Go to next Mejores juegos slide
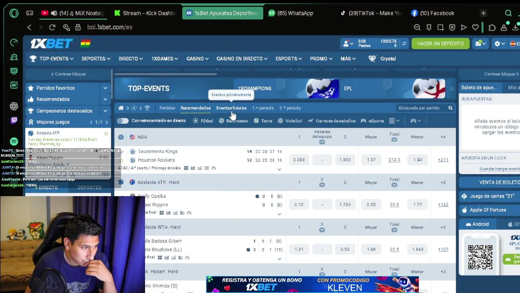 106,122
